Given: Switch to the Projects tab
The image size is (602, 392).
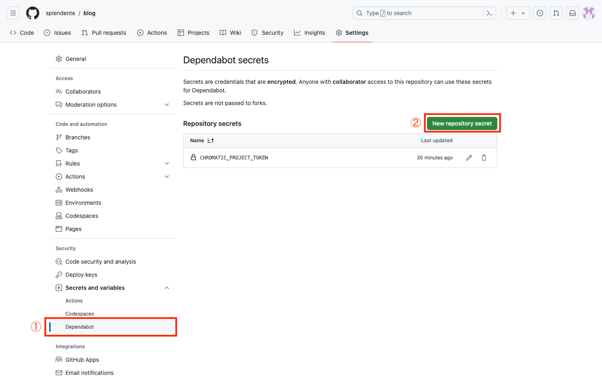Looking at the screenshot, I should (x=193, y=33).
